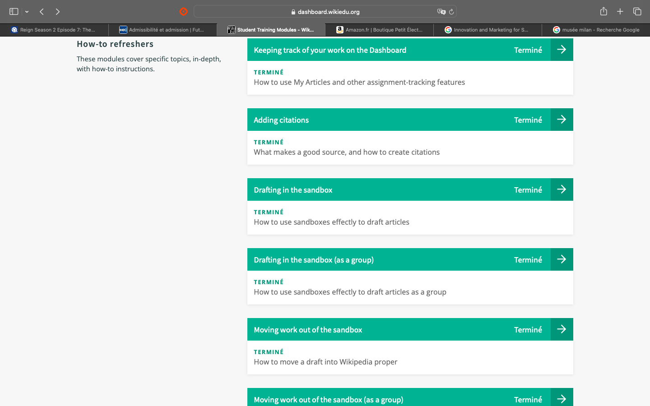650x406 pixels.
Task: Open arrow for Adding citations module
Action: (562, 120)
